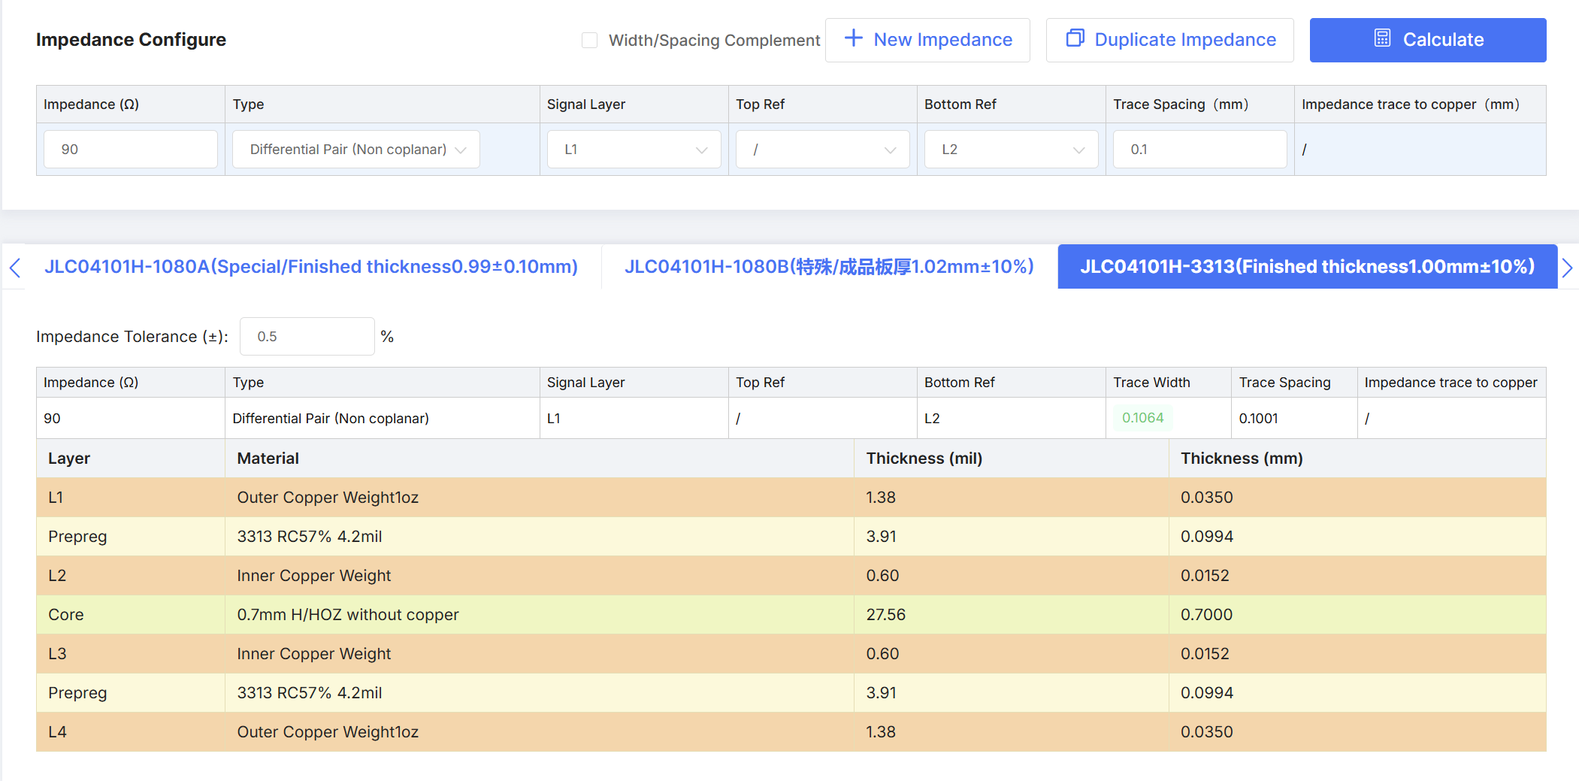Viewport: 1579px width, 781px height.
Task: Open the Bottom Ref L2 dropdown
Action: [1012, 150]
